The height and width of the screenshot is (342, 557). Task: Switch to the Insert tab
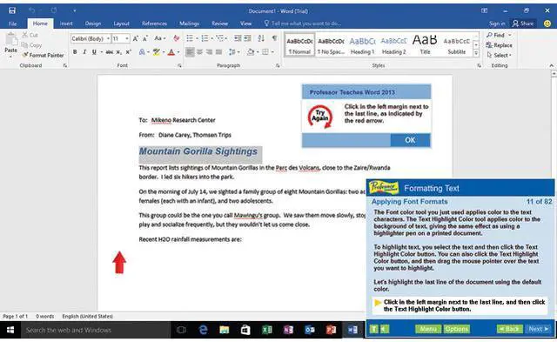[66, 23]
